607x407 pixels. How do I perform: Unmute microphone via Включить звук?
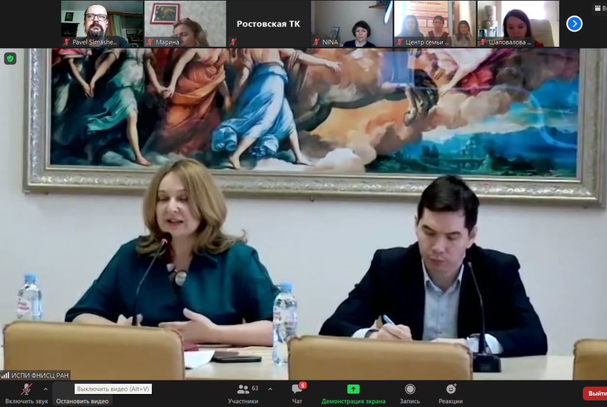click(x=26, y=394)
